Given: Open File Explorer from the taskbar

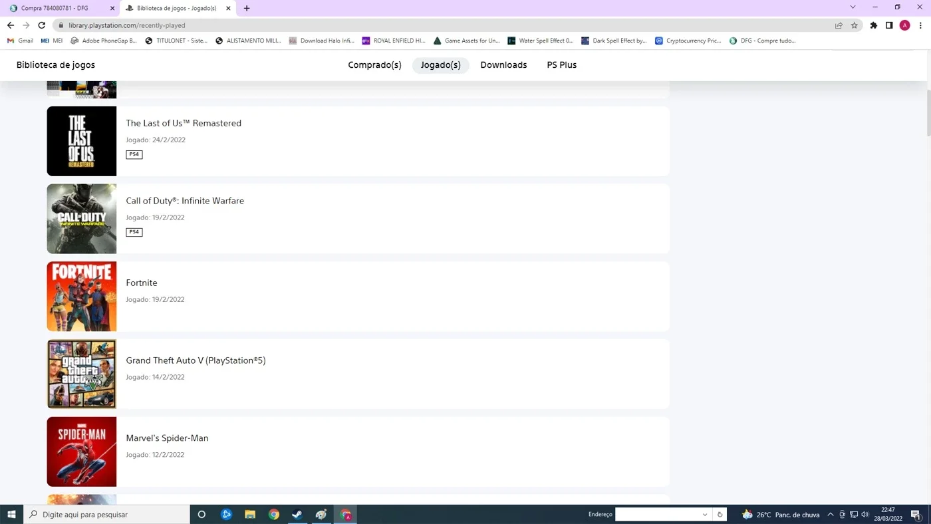Looking at the screenshot, I should [250, 514].
